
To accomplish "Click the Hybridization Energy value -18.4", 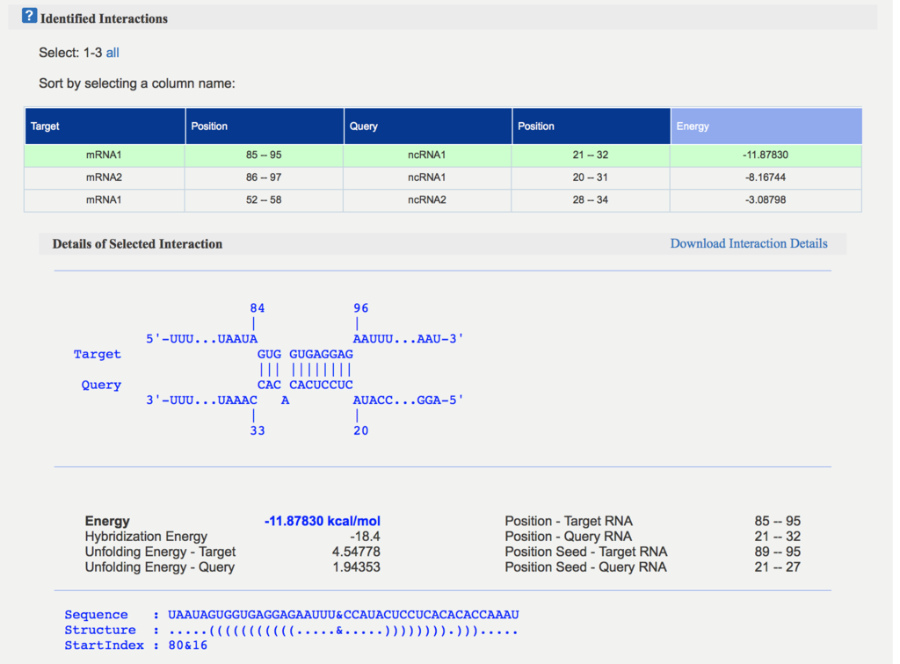I will click(365, 536).
